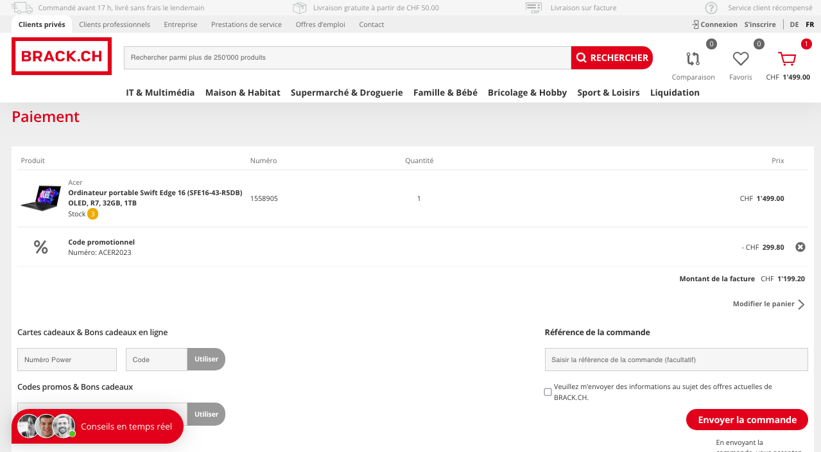Open the shopping cart icon

click(x=787, y=59)
